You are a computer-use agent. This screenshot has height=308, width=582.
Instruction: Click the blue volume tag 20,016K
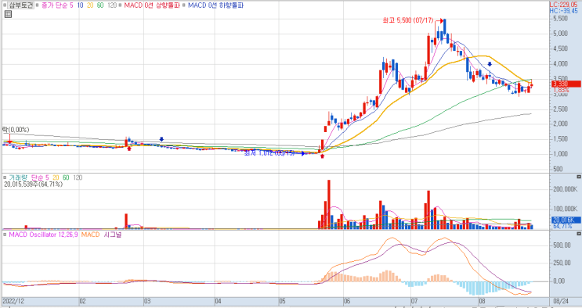click(566, 220)
